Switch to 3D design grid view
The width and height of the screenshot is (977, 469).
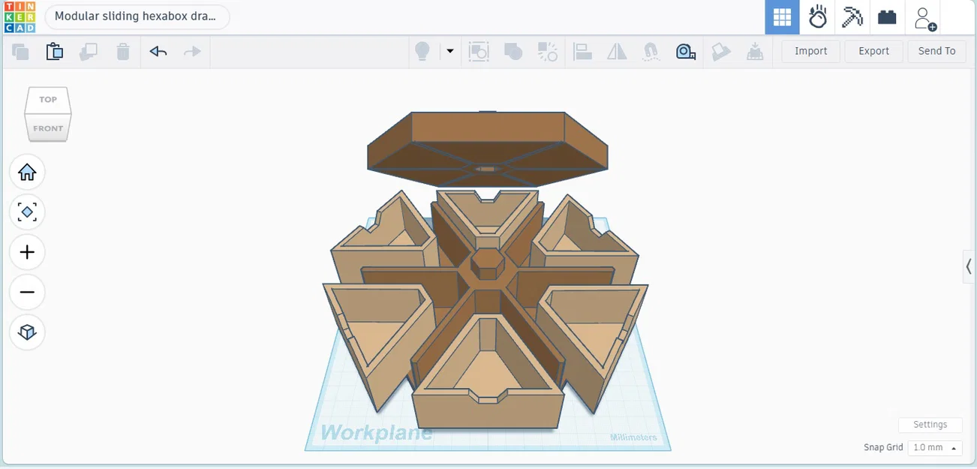(782, 17)
